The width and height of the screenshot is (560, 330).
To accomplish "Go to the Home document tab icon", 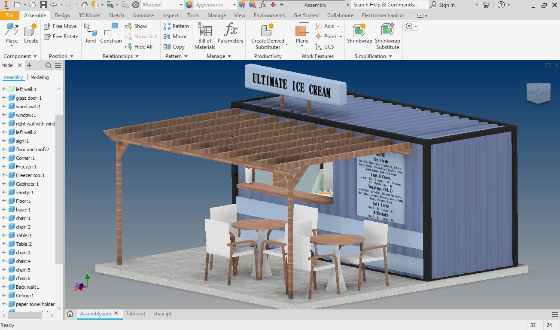I will [x=70, y=314].
